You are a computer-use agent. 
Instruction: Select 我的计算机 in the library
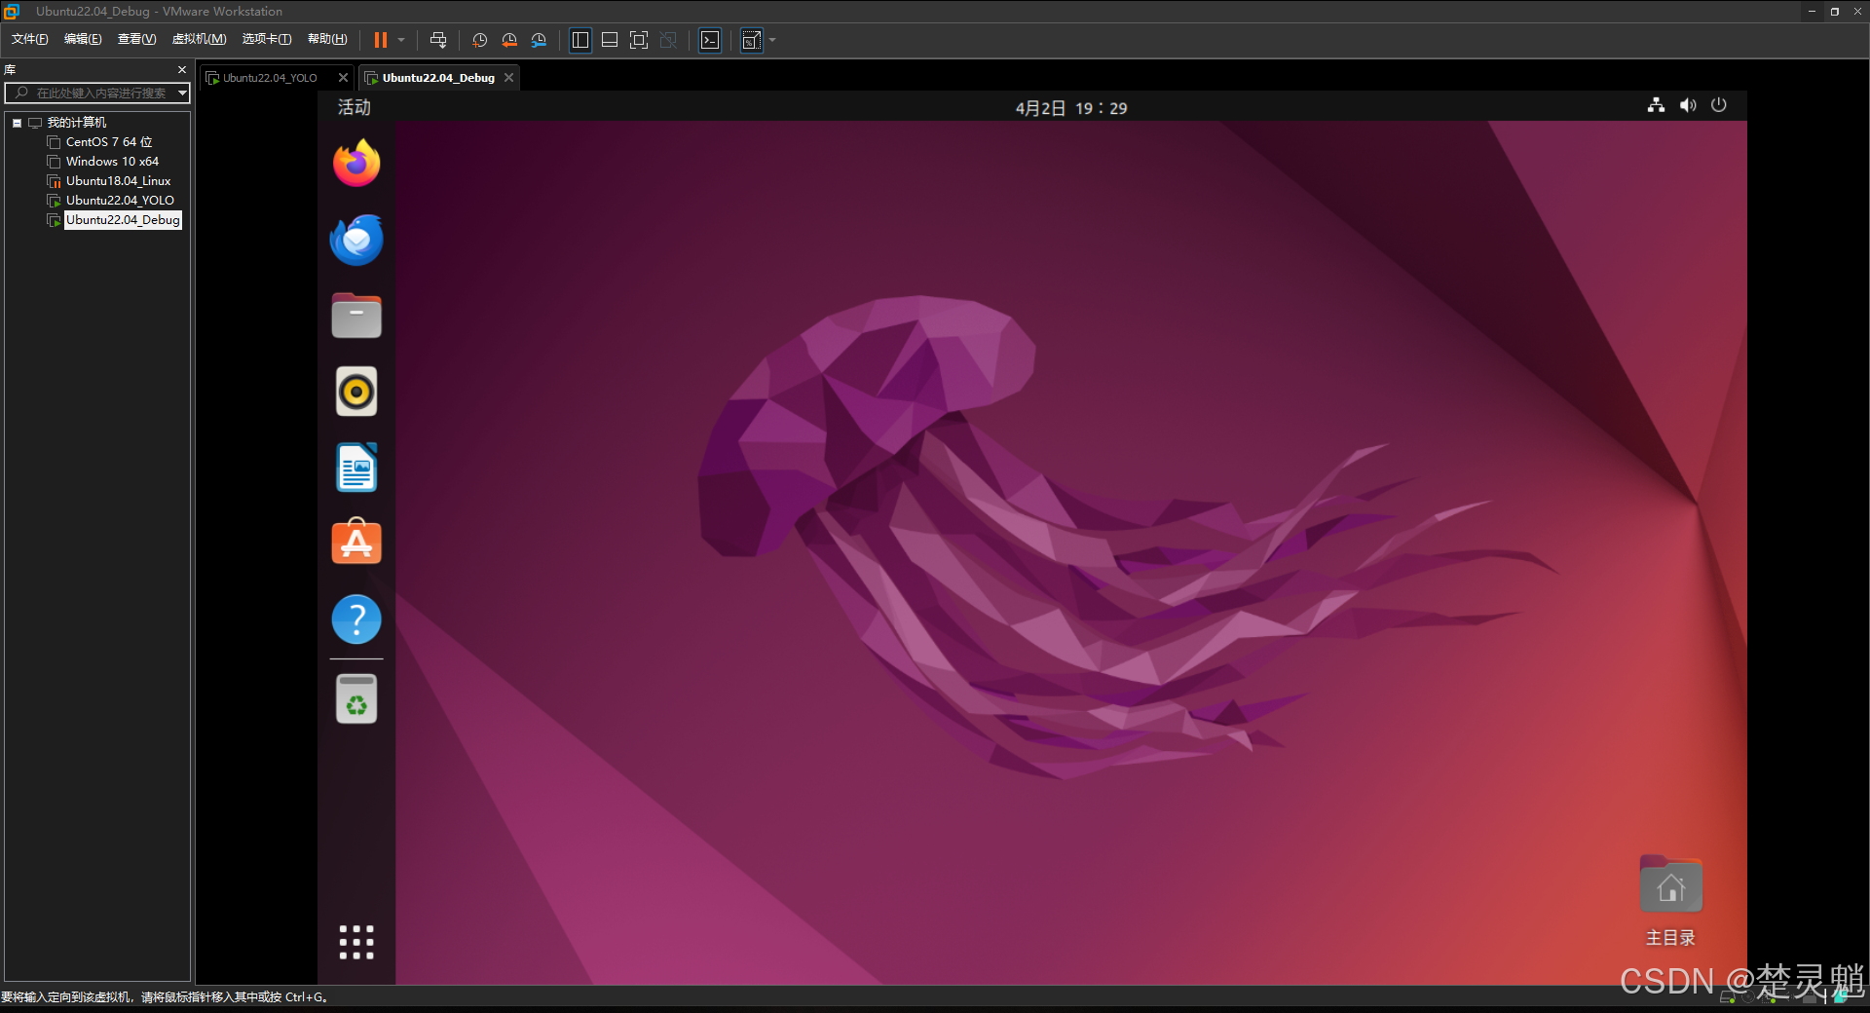pos(77,123)
